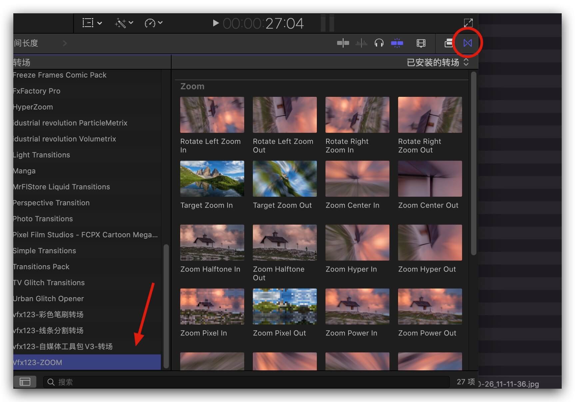Click the 转场 sidebar header
Image resolution: width=575 pixels, height=402 pixels.
(x=22, y=62)
